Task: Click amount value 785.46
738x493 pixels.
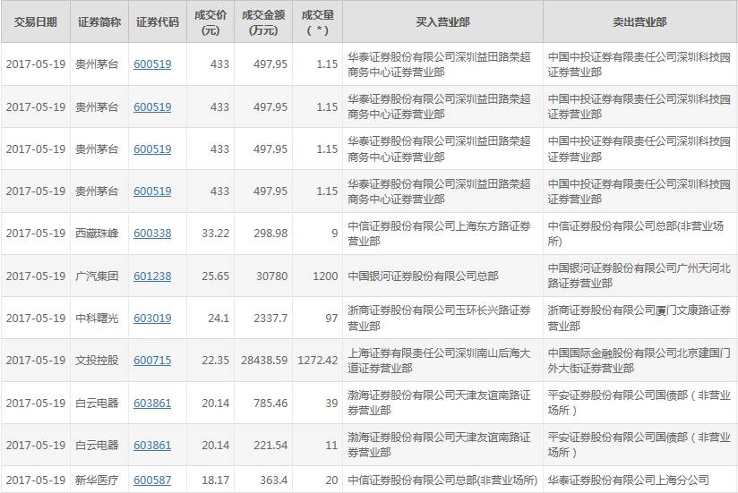Action: (x=270, y=404)
